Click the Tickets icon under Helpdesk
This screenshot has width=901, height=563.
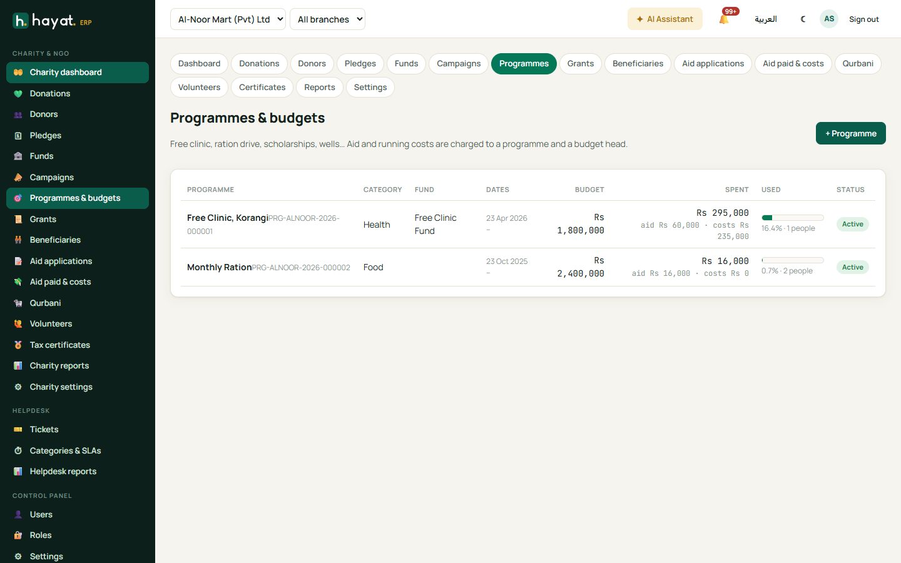point(18,430)
